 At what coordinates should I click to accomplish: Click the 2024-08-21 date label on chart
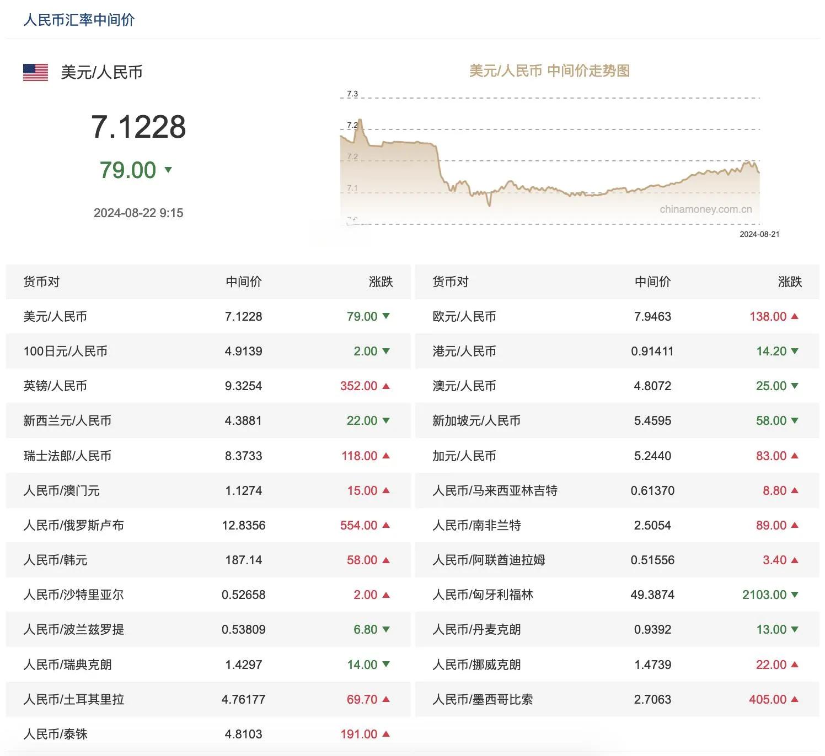[x=759, y=234]
